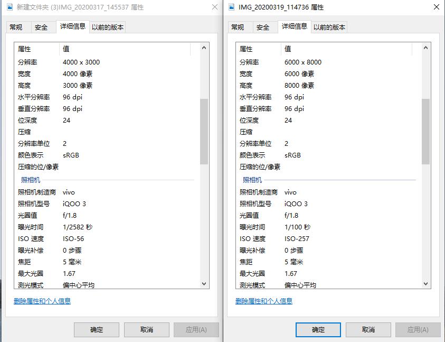Click the down scroll arrow in the right dialog

coord(425,283)
